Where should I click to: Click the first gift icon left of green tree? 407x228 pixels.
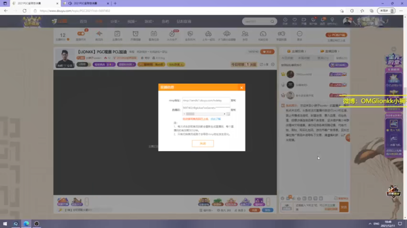(204, 202)
